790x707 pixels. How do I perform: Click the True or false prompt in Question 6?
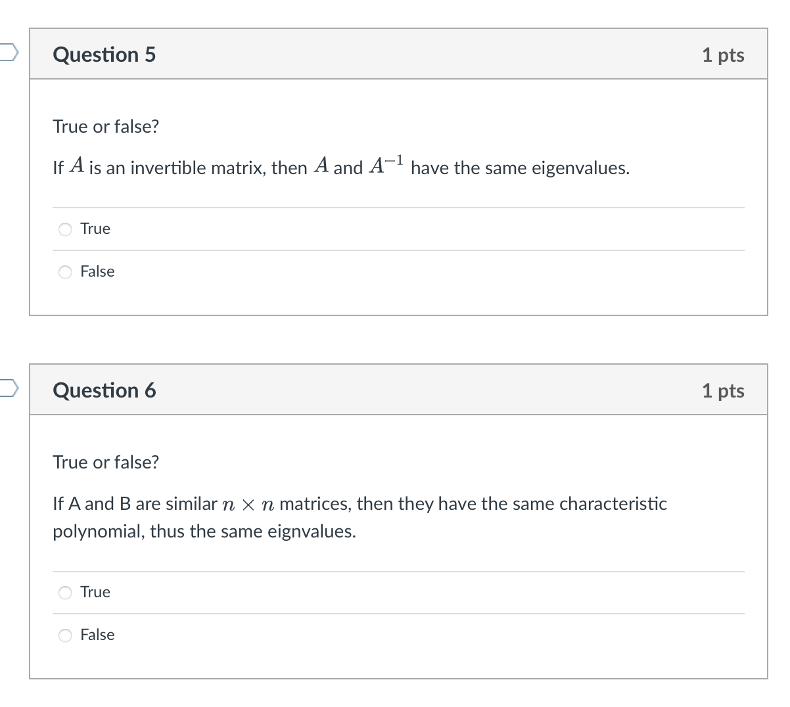tap(105, 462)
